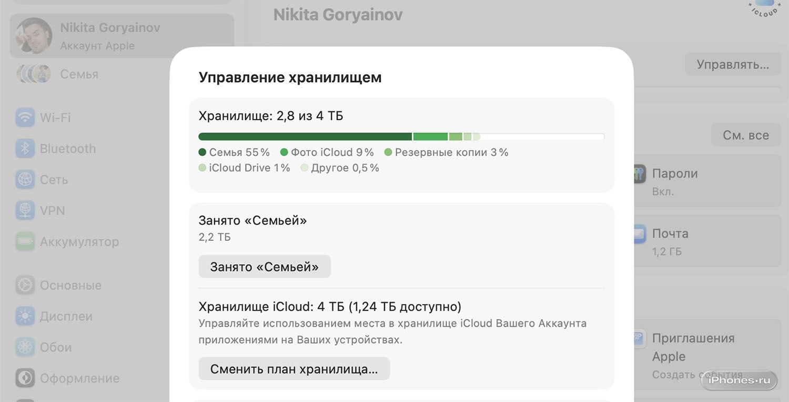Open the Оформление appearance icon

coord(25,378)
